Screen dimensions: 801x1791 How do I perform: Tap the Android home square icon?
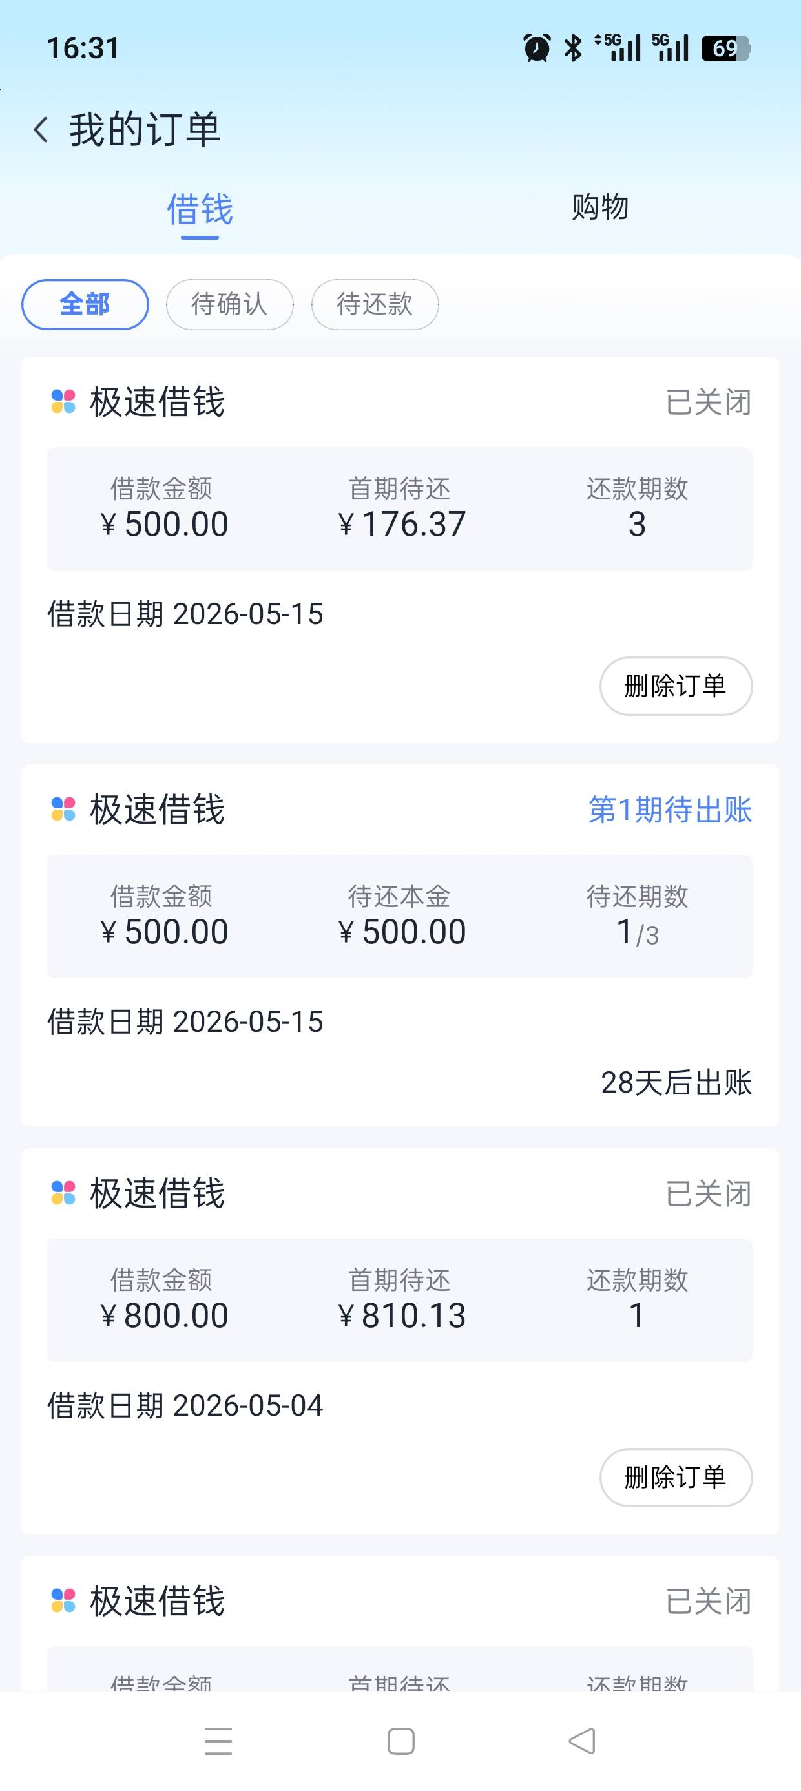click(400, 1741)
